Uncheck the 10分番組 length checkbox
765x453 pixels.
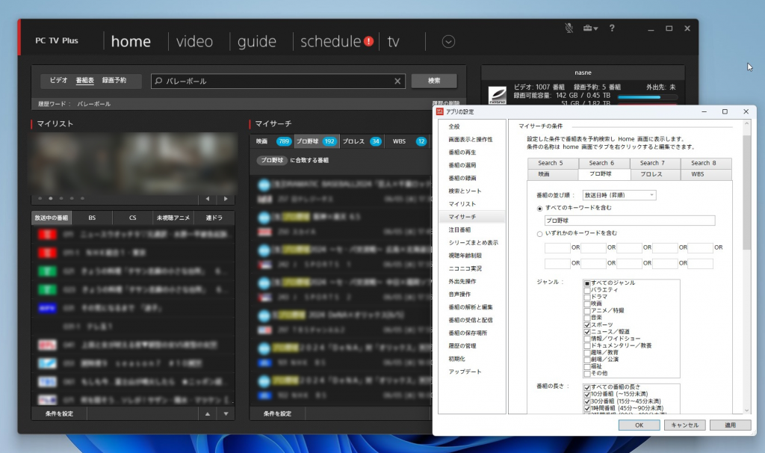click(587, 394)
